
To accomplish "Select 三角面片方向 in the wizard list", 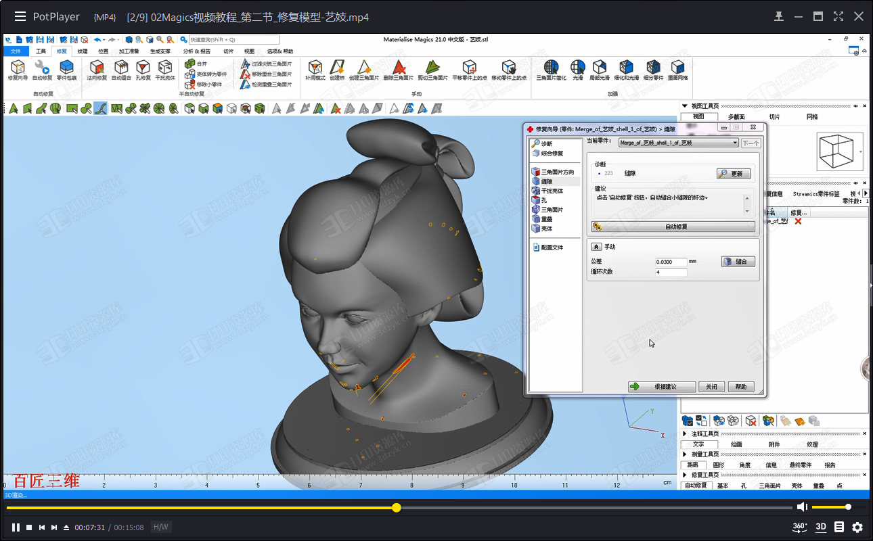I will click(x=552, y=172).
